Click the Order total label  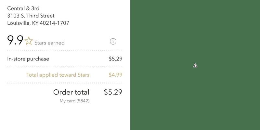[71, 92]
